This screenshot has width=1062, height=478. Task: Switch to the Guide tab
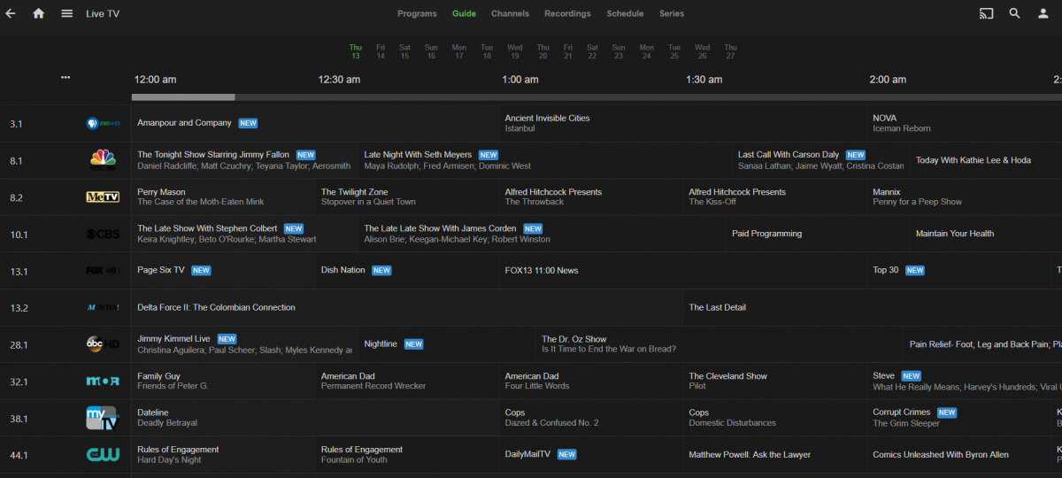click(464, 13)
